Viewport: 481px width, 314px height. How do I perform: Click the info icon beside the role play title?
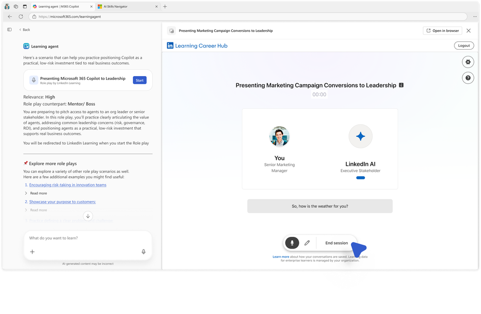401,85
